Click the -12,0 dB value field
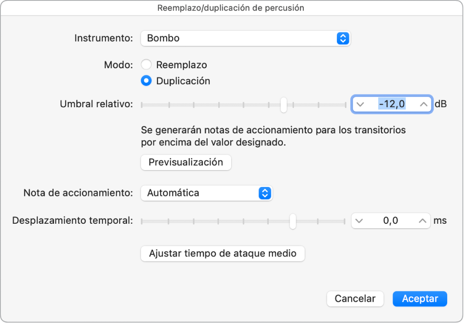Screen dimensions: 464x323 (x=392, y=104)
